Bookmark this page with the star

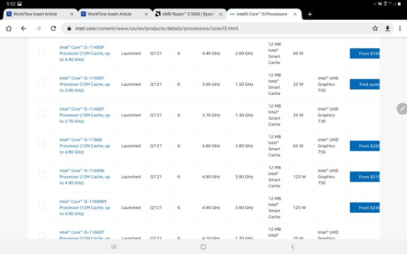coord(375,28)
